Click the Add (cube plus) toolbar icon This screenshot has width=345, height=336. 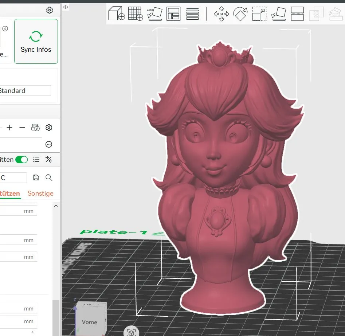[116, 13]
